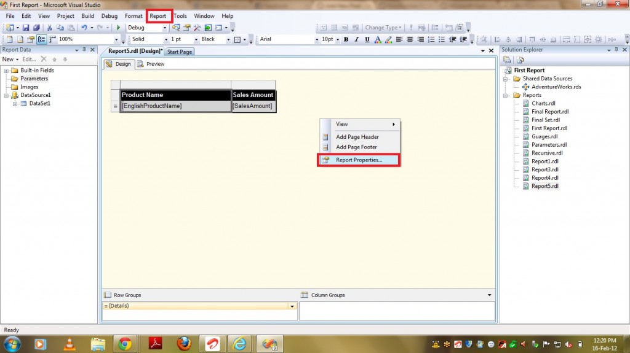Screen dimensions: 630x353
Task: Open Firefox from the taskbar
Action: tap(183, 343)
